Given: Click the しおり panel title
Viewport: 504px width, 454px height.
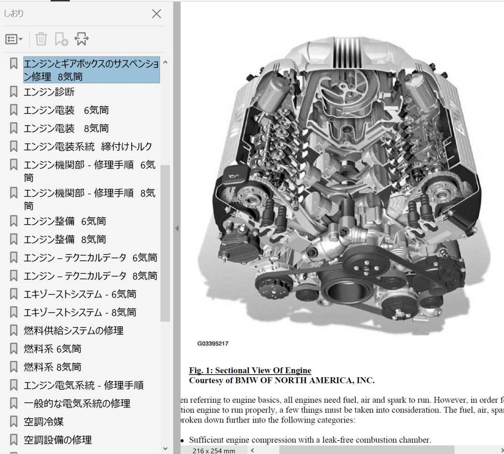Looking at the screenshot, I should point(14,13).
